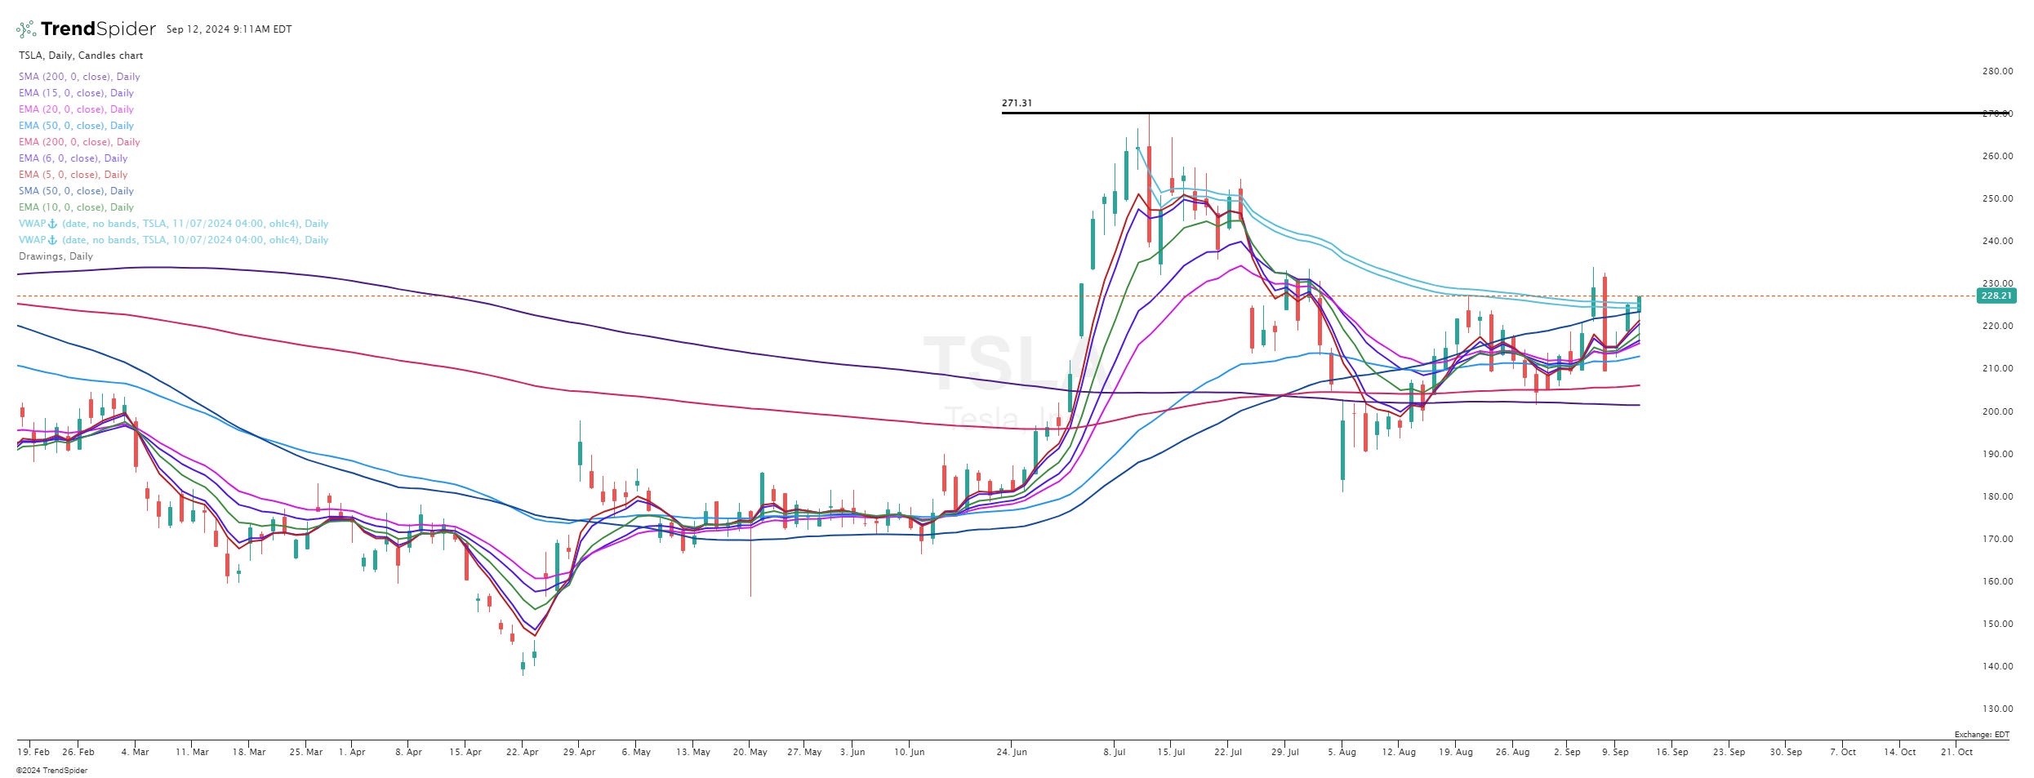The image size is (2034, 778).
Task: Select the SMA (200, 0, close) legend entry
Action: 79,77
